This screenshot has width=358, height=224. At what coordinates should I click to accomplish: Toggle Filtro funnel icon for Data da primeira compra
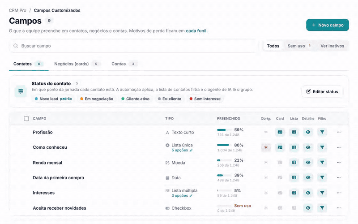coord(322,177)
